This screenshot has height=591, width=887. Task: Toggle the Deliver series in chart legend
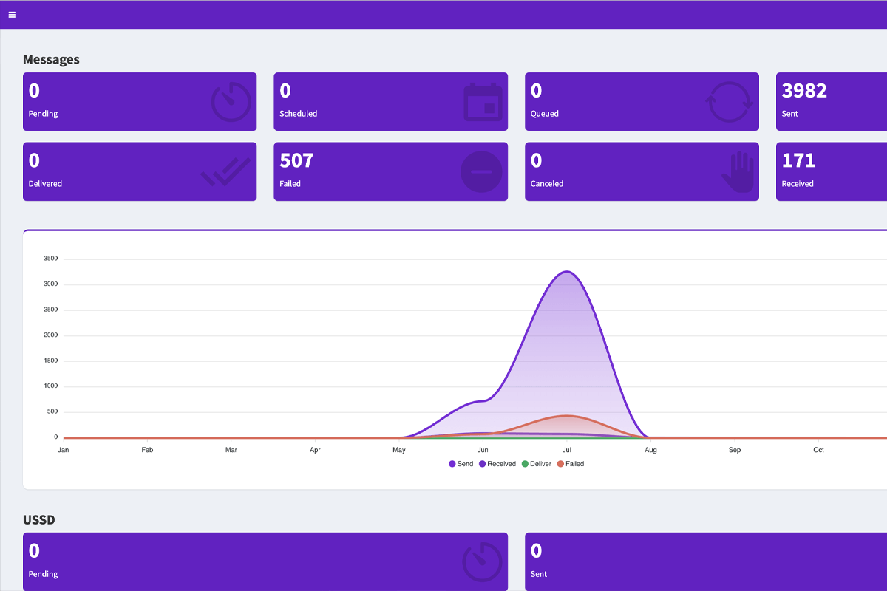[537, 464]
